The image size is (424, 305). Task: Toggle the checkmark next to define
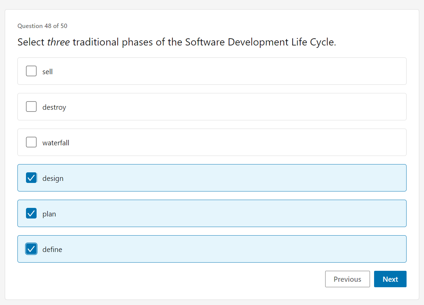[31, 249]
